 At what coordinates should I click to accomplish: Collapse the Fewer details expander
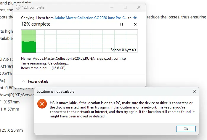click(35, 81)
